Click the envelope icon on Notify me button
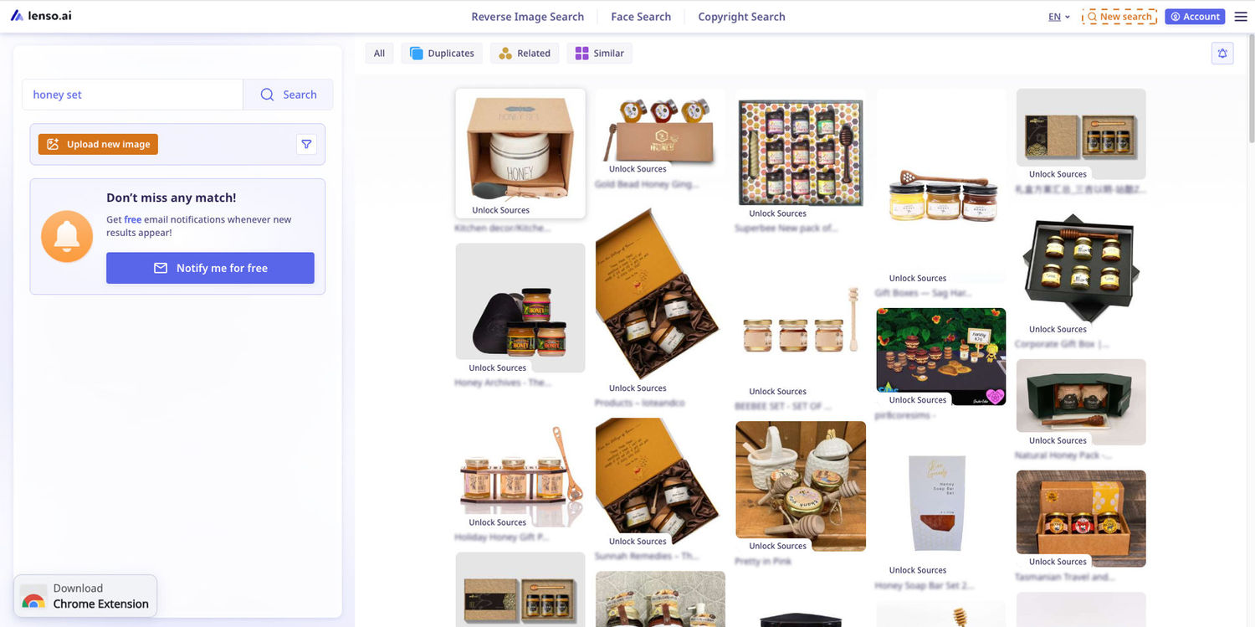This screenshot has height=627, width=1255. (x=161, y=268)
